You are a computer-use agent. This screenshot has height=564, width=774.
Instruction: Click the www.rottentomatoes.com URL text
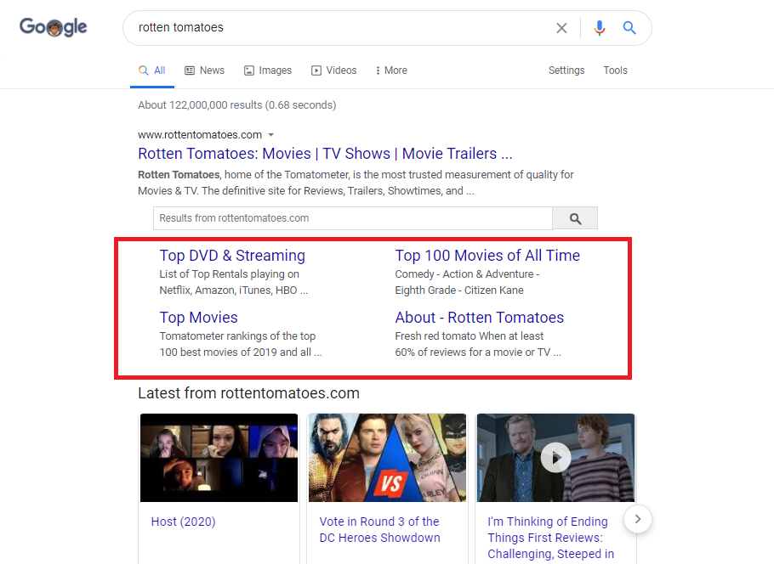pos(200,135)
